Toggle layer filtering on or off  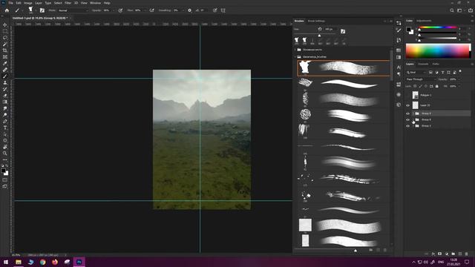pyautogui.click(x=460, y=71)
